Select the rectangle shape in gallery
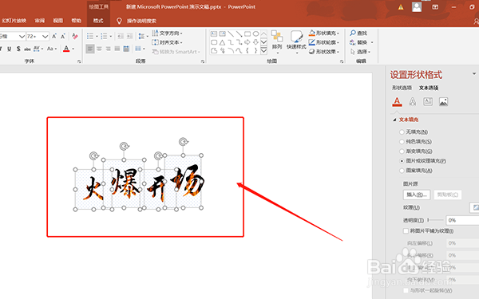The height and width of the screenshot is (299, 479). (247, 33)
